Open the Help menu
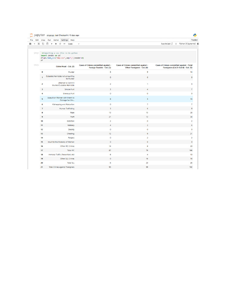226x302 pixels. tap(72, 40)
